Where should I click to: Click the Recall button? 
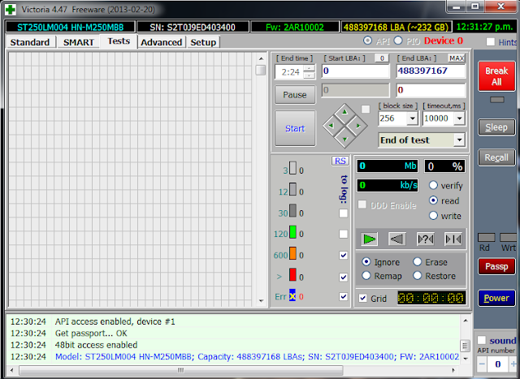[496, 157]
